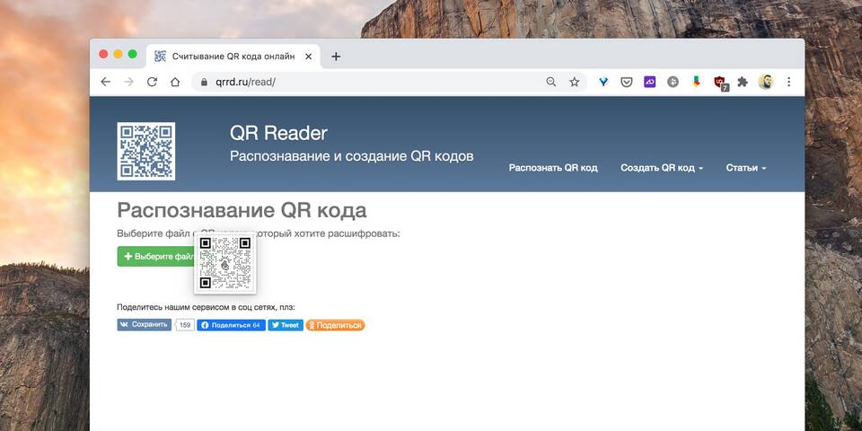Share via the Twitter 'Tweet' button
862x431 pixels.
point(286,325)
